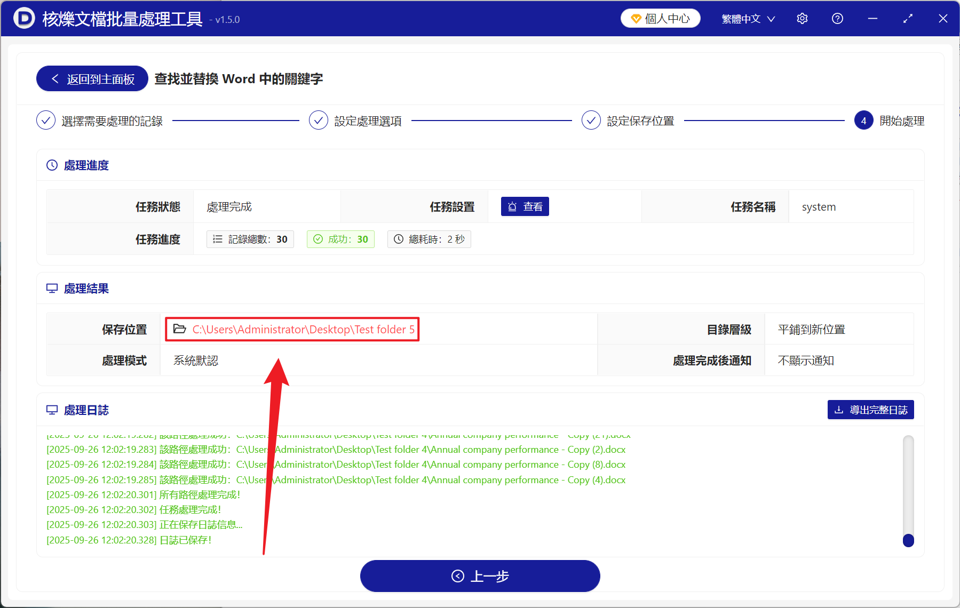
Task: Click the clock icon beside 處理進度
Action: [x=51, y=165]
